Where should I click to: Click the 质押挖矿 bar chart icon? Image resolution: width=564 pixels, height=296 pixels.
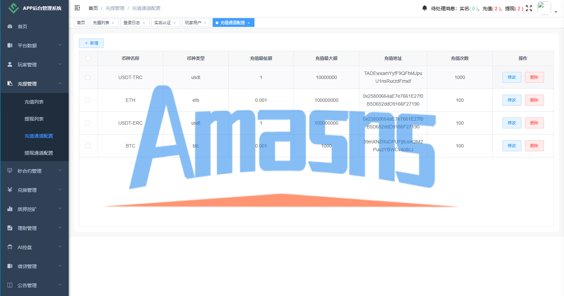tap(10, 209)
